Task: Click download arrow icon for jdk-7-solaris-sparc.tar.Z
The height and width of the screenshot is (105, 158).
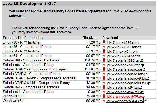Action: click(104, 69)
